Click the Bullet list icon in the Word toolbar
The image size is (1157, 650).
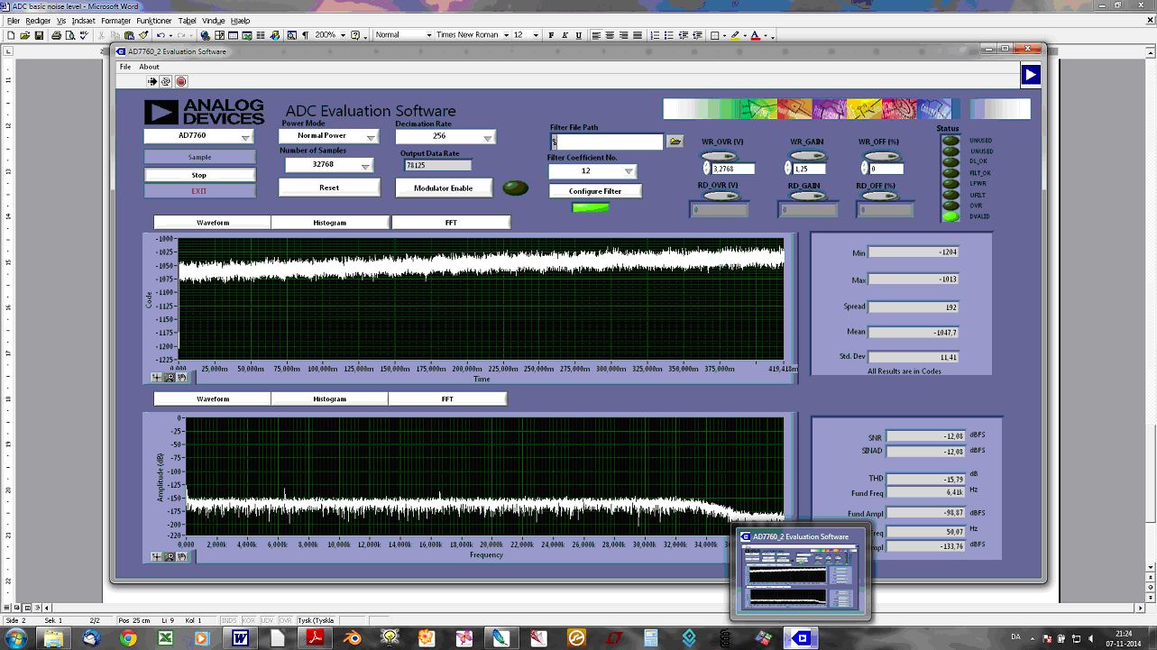point(667,35)
